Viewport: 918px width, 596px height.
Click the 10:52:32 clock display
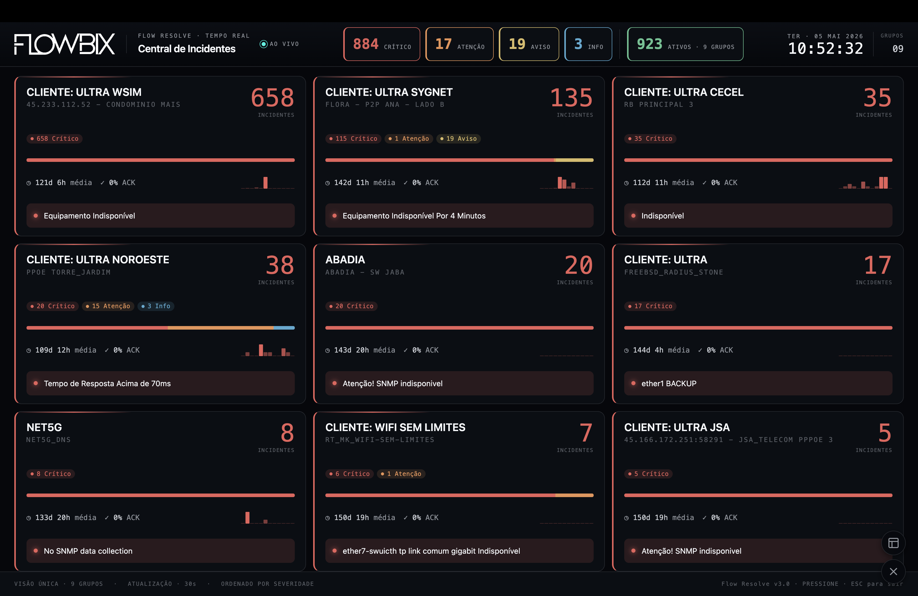click(x=825, y=49)
